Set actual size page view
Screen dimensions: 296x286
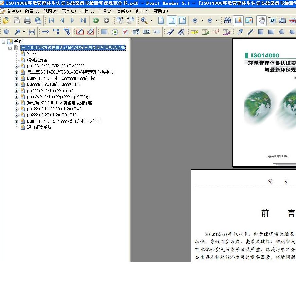pyautogui.click(x=161, y=20)
